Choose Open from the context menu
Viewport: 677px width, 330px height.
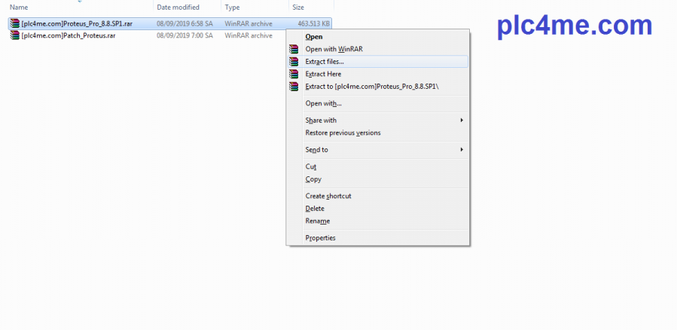pyautogui.click(x=378, y=37)
